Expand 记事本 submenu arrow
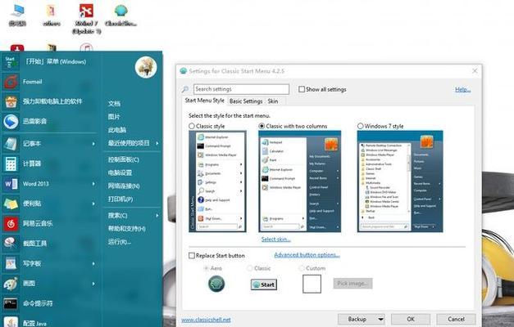 (93, 144)
